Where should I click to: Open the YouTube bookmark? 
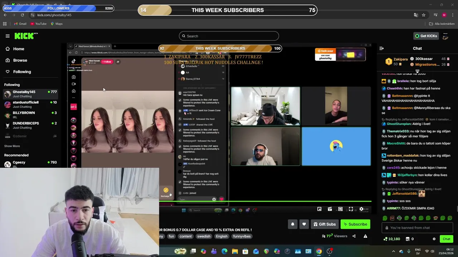click(38, 24)
